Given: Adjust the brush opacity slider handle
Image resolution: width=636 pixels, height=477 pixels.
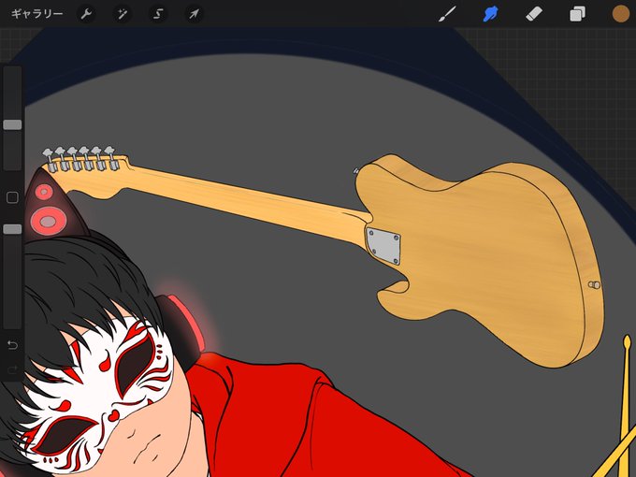Looking at the screenshot, I should click(12, 229).
